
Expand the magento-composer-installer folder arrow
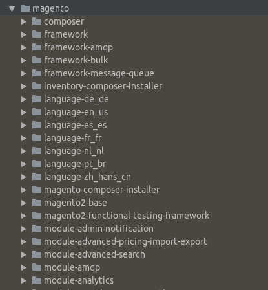pos(24,190)
